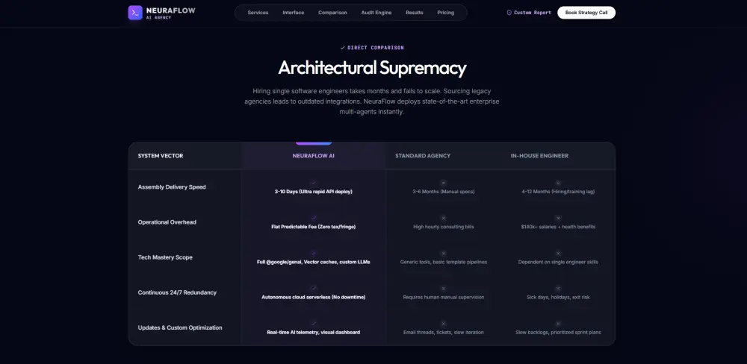Click the check icon above 3-10 Days
This screenshot has width=747, height=364.
(x=314, y=183)
